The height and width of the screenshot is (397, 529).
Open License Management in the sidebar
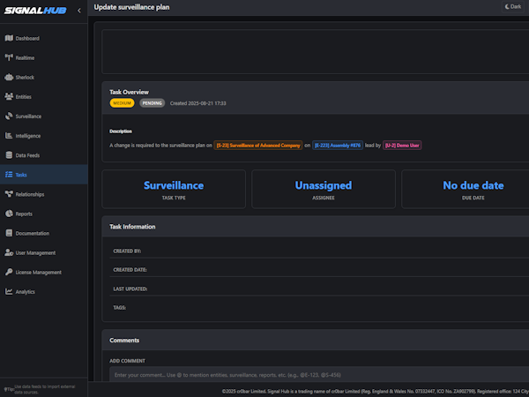click(x=44, y=272)
